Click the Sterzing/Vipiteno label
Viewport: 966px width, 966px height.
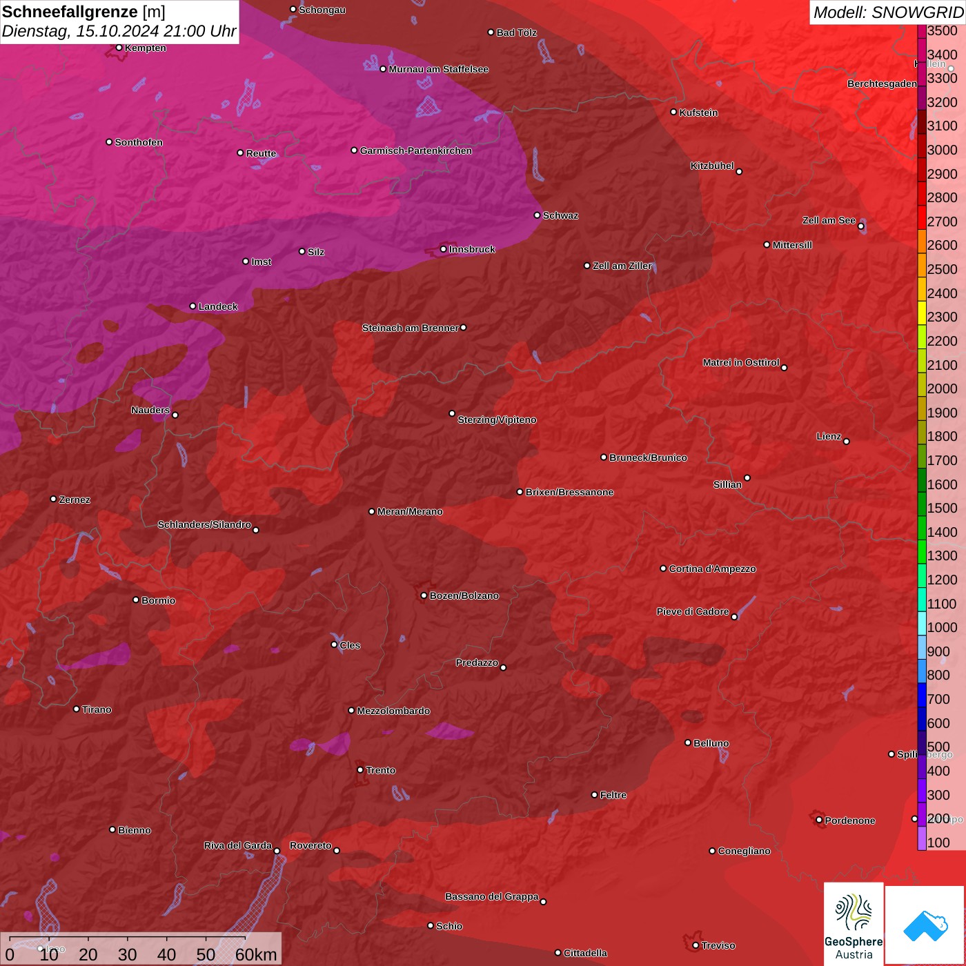click(497, 420)
